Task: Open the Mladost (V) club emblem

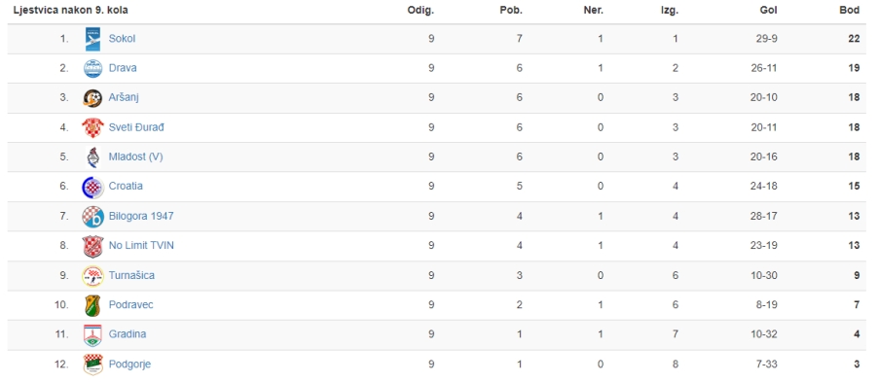Action: click(93, 157)
